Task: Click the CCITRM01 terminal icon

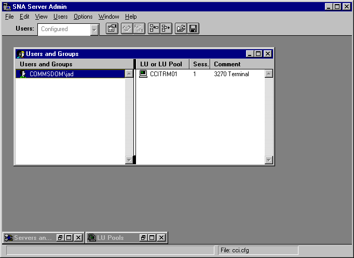Action: 143,74
